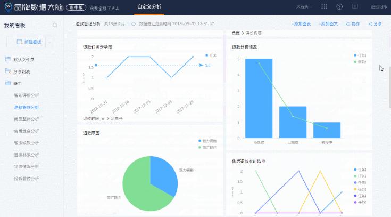The image size is (391, 217).
Task: Open the 分享给我 folder
Action: click(22, 71)
